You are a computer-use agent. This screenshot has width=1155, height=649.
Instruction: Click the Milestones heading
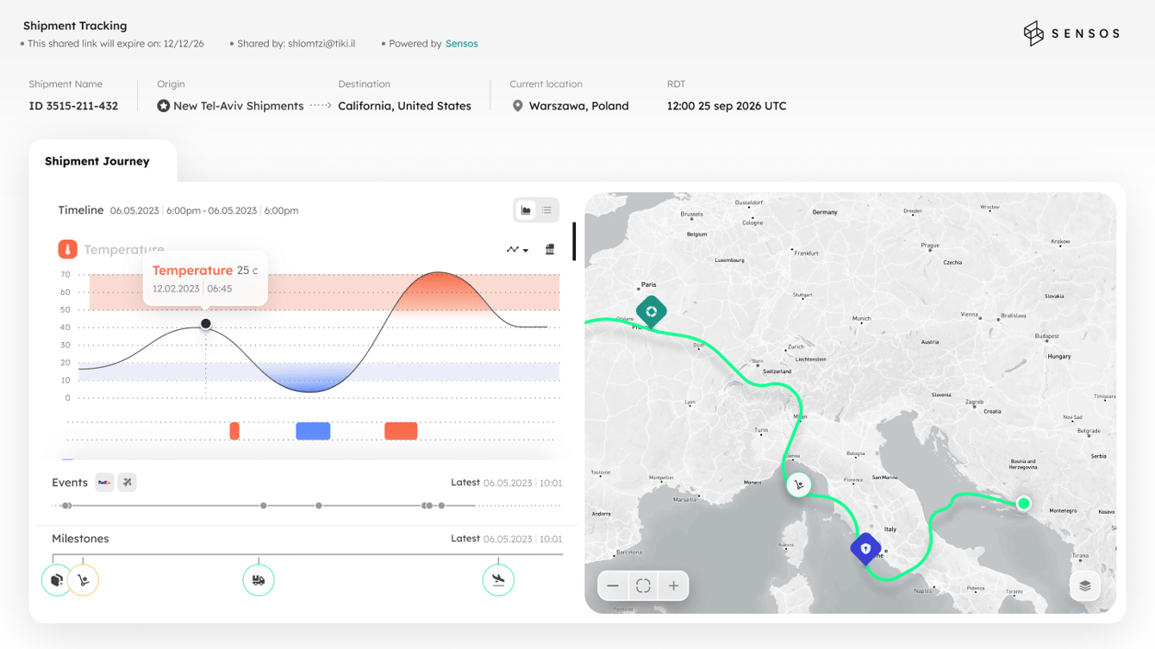[80, 539]
